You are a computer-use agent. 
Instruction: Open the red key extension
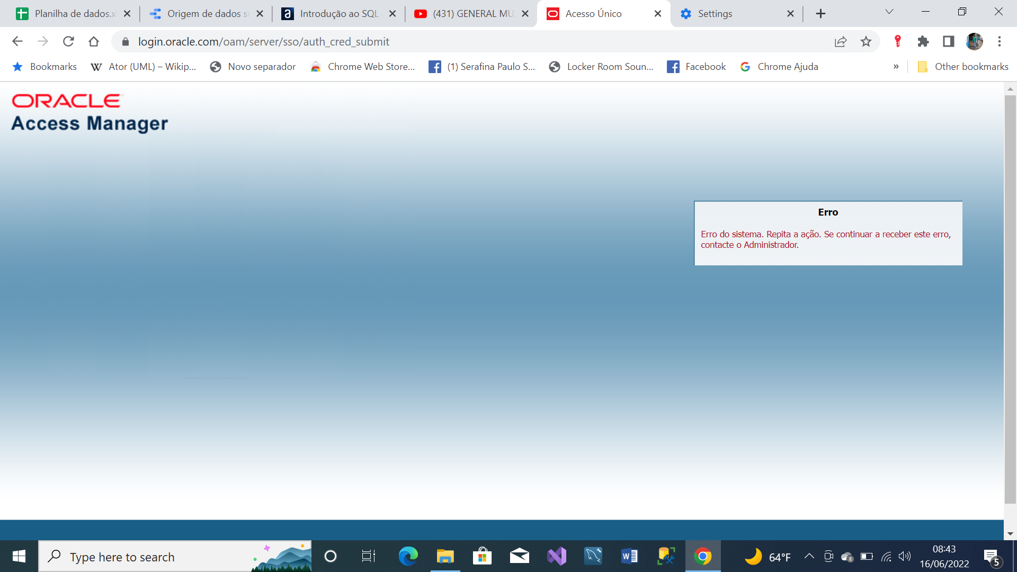pos(898,41)
